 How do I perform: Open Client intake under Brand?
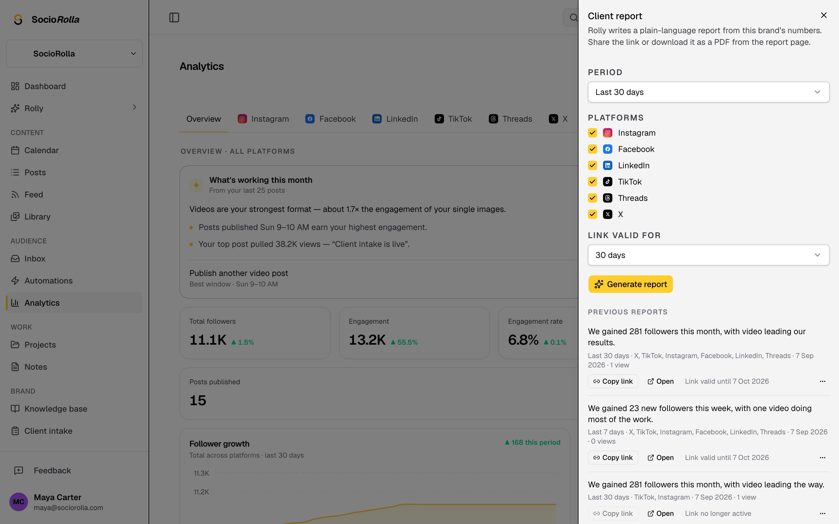(74, 431)
